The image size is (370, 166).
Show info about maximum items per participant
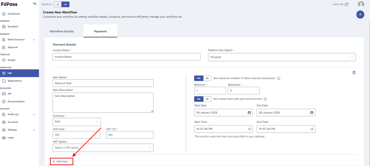pos(279,78)
